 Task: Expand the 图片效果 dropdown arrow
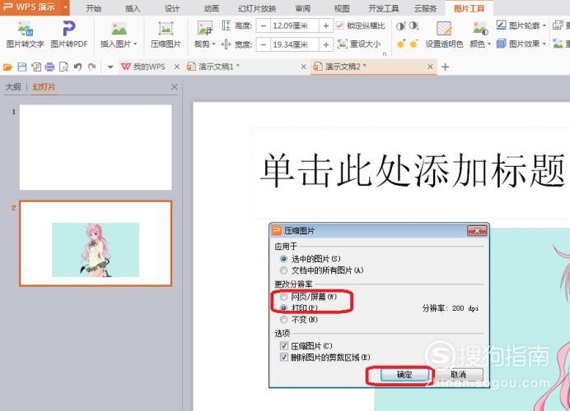[544, 44]
